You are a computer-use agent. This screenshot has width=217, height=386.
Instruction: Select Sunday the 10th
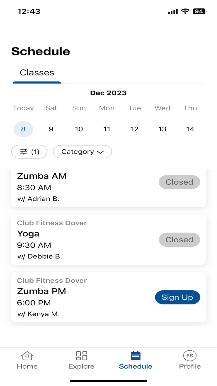(x=79, y=129)
